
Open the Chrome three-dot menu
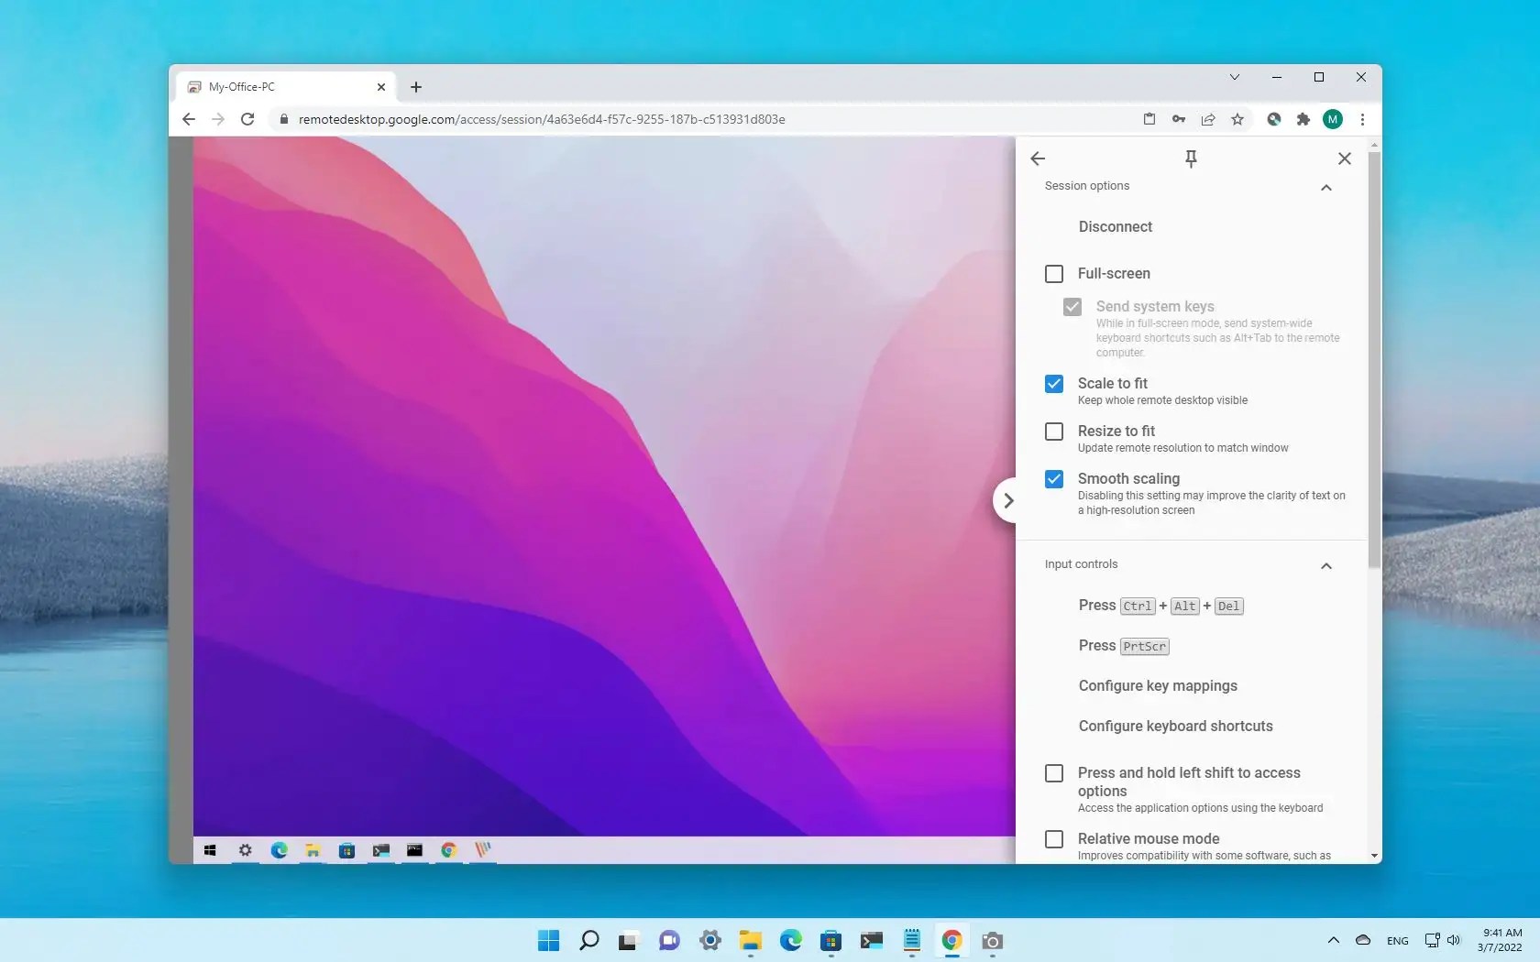[x=1362, y=119]
